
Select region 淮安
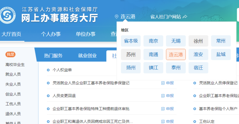coord(198,54)
